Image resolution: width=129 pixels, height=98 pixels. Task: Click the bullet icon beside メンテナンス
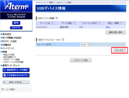[x=2, y=48]
